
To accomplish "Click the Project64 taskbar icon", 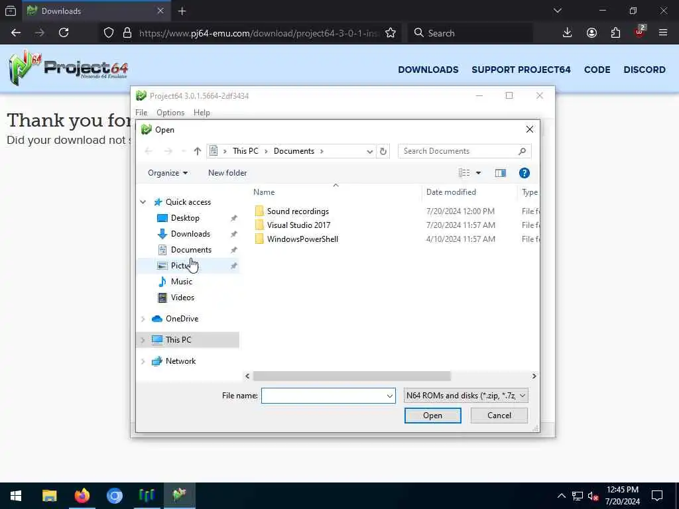I will pos(179,496).
